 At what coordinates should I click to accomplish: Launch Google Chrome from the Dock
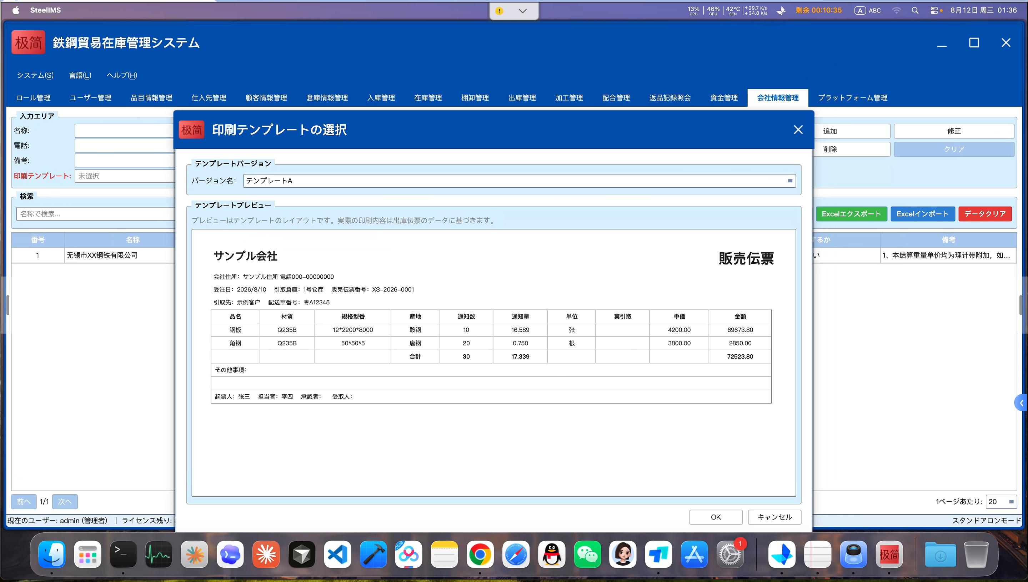(480, 554)
